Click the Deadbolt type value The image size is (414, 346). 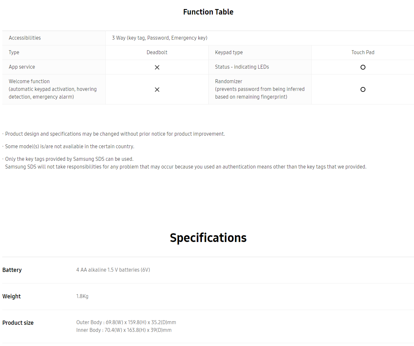(x=157, y=53)
